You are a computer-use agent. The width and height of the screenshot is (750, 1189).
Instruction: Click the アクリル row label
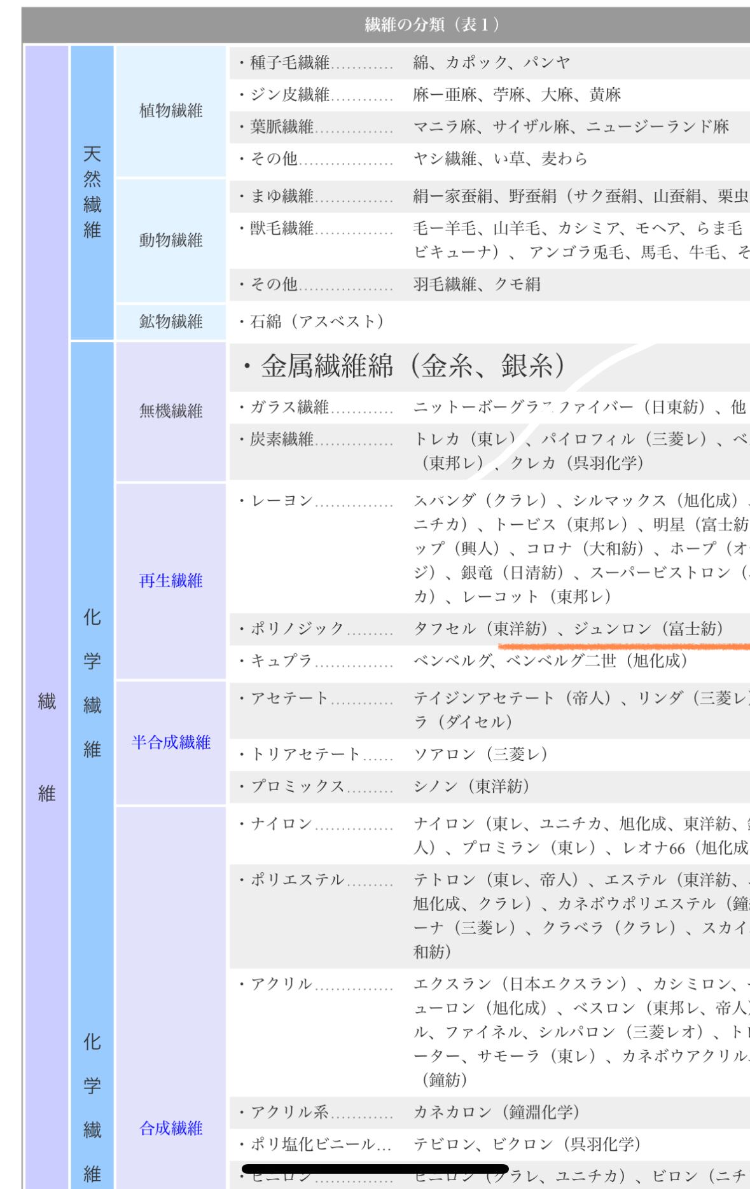282,984
